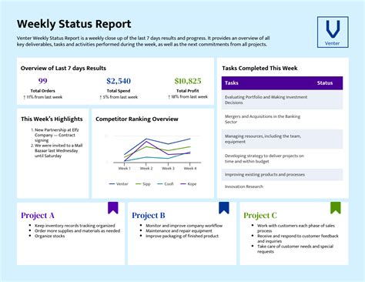Click the Mergers and Acquisitions task row
The width and height of the screenshot is (365, 282).
(282, 119)
